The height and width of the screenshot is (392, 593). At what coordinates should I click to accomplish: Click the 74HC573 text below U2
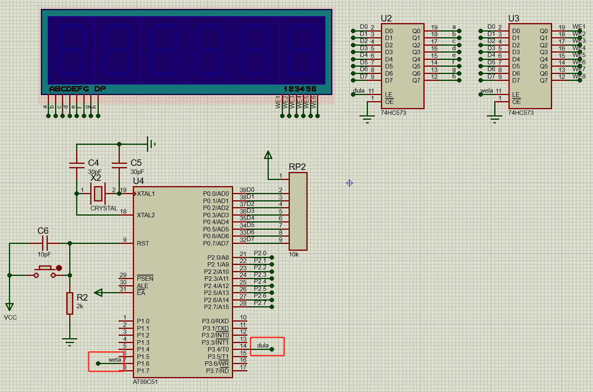[393, 113]
